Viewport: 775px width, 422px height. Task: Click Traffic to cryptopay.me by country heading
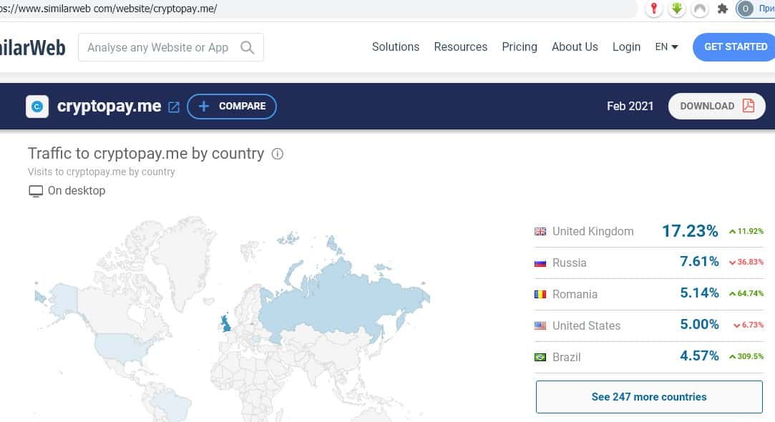point(146,154)
